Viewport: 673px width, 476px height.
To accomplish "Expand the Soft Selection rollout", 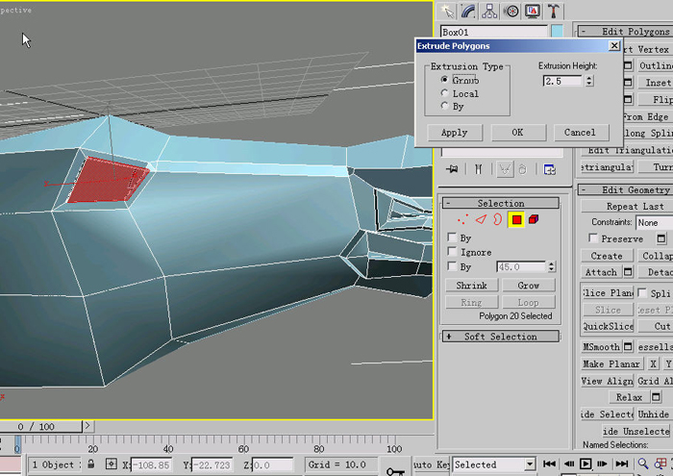I will (501, 336).
